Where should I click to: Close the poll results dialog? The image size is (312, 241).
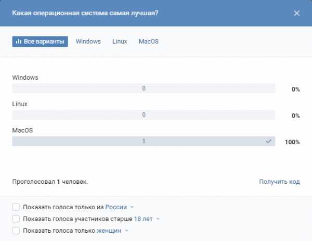coord(297,13)
